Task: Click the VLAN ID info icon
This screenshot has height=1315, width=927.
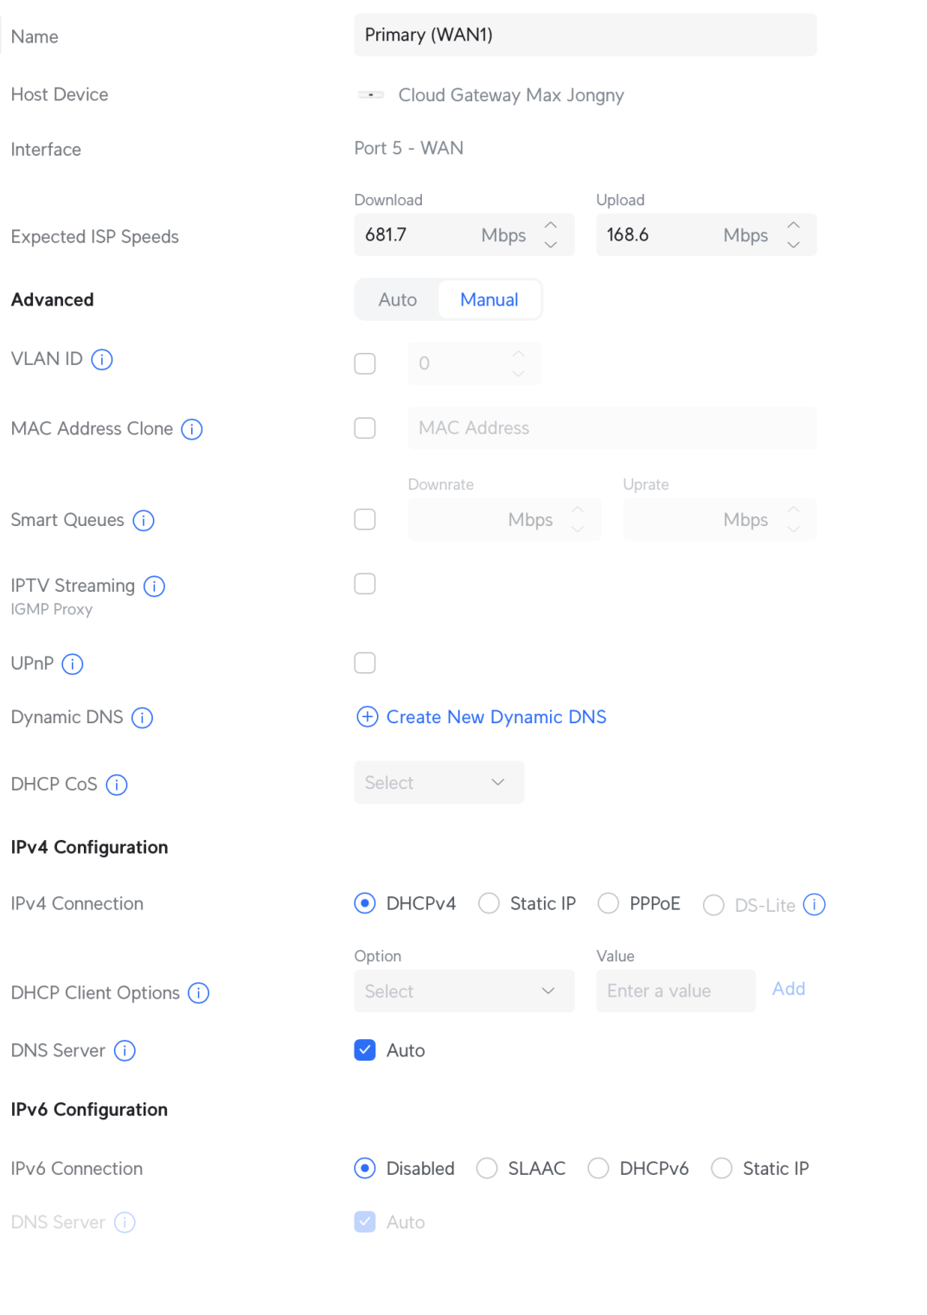Action: [x=102, y=359]
